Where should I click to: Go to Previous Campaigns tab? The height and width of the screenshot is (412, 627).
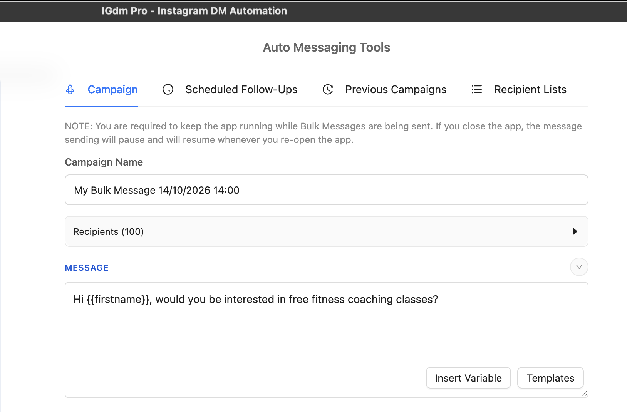(x=384, y=89)
